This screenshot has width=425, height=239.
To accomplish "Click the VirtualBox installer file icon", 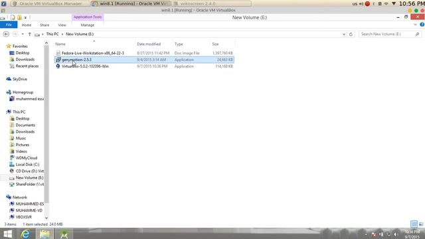I will point(58,66).
